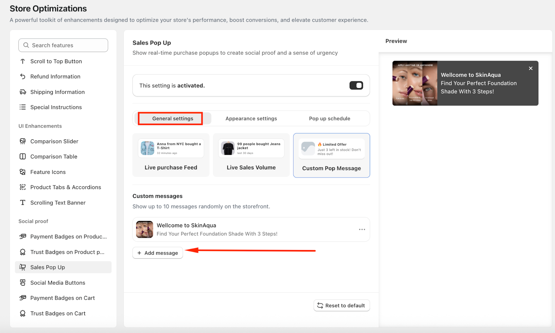Click the Social proof section label
This screenshot has width=555, height=333.
[33, 221]
